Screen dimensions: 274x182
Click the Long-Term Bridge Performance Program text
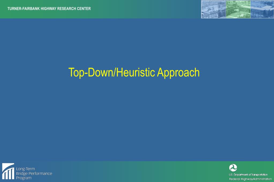point(34,173)
